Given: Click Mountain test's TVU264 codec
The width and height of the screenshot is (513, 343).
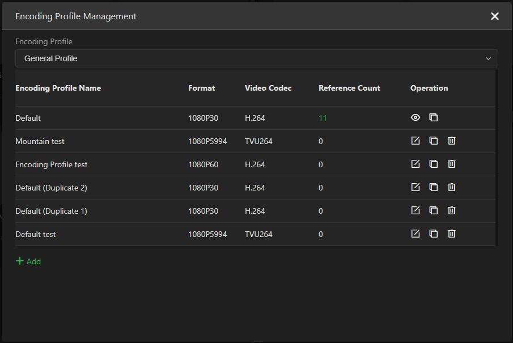Looking at the screenshot, I should [258, 141].
